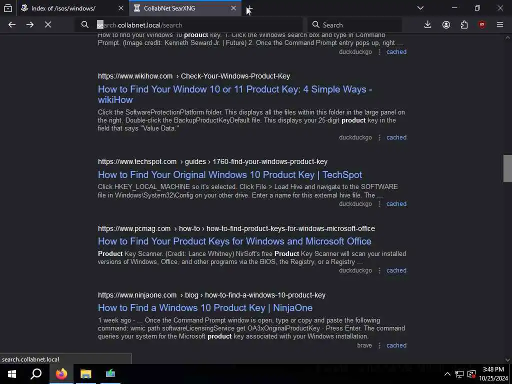Screen dimensions: 512x384
Task: Click the duckduckgo engine label under wikiHow result
Action: pyautogui.click(x=355, y=137)
